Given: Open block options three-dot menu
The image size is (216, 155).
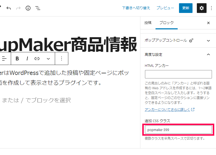Looking at the screenshot, I should pyautogui.click(x=62, y=58).
